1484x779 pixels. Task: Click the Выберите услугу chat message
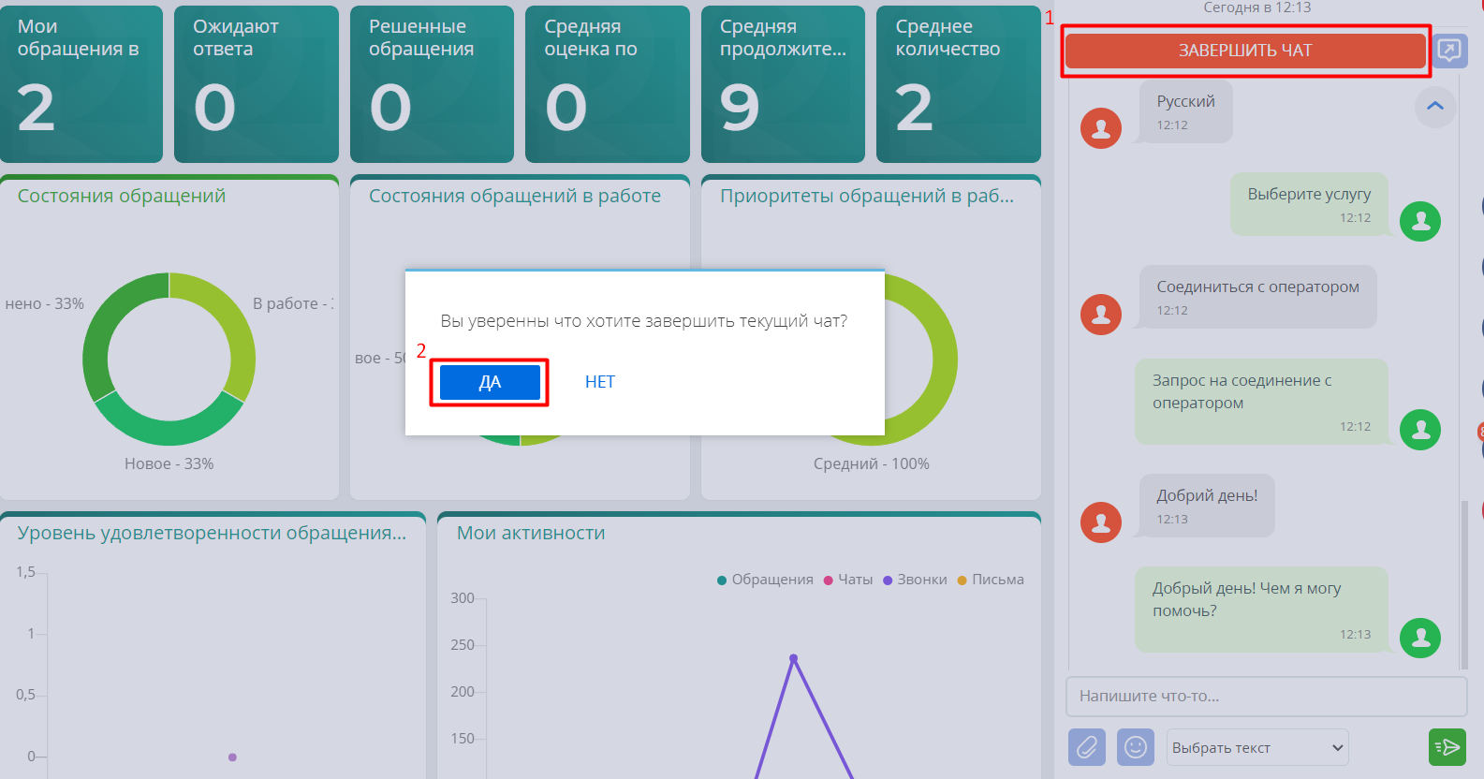[x=1309, y=204]
